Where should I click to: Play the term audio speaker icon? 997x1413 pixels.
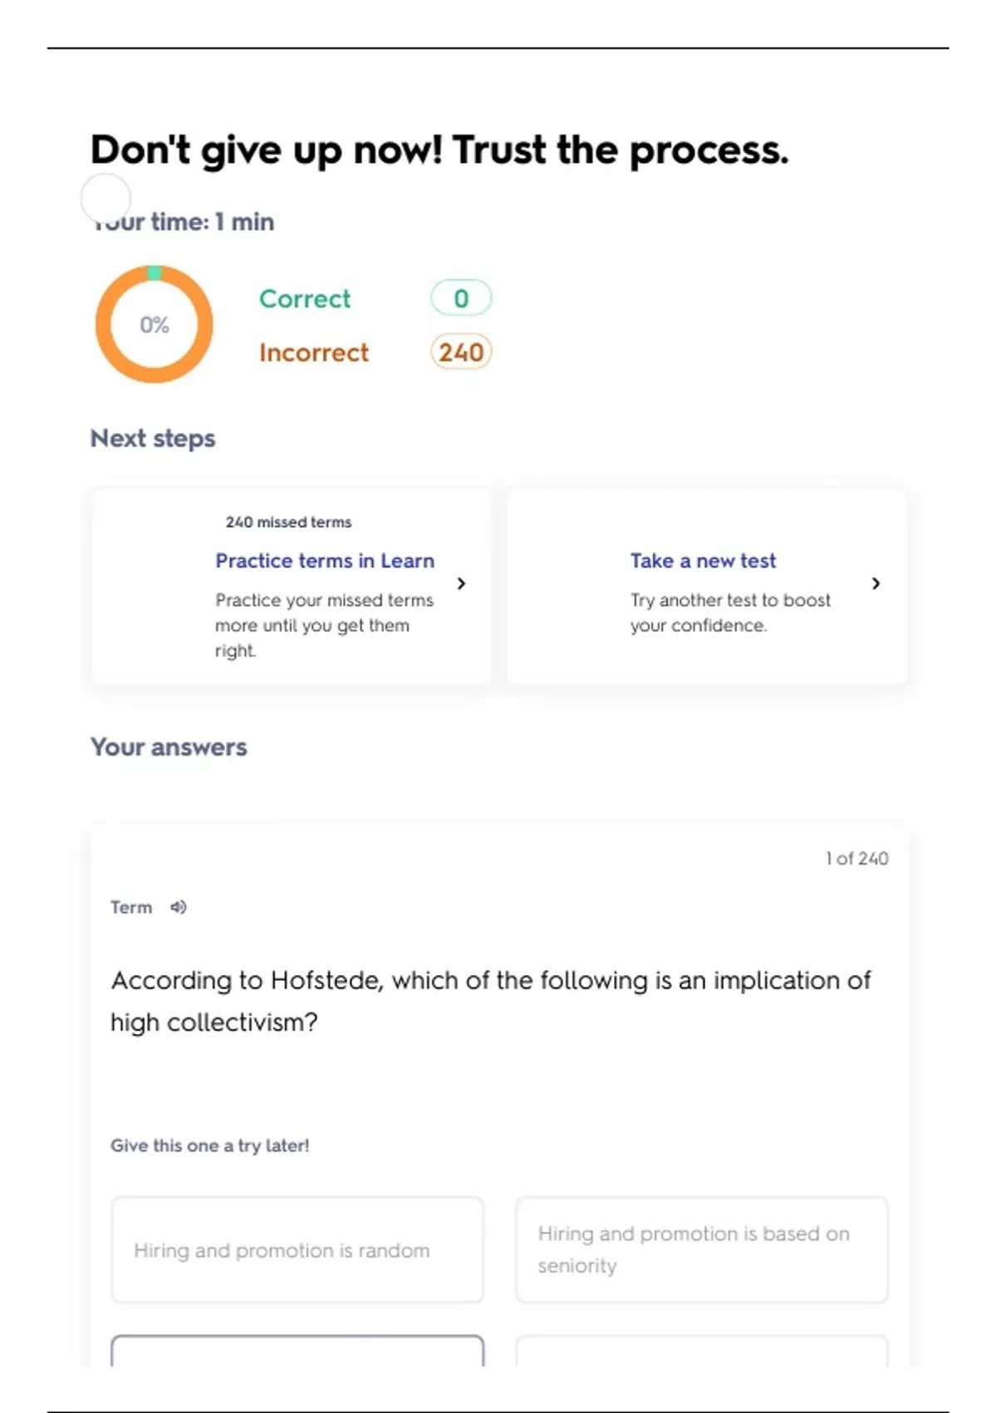pos(179,907)
